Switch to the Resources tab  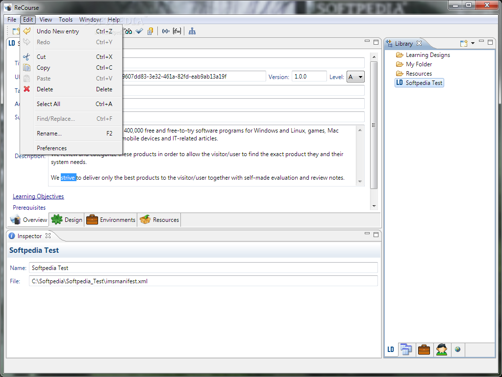pos(159,220)
